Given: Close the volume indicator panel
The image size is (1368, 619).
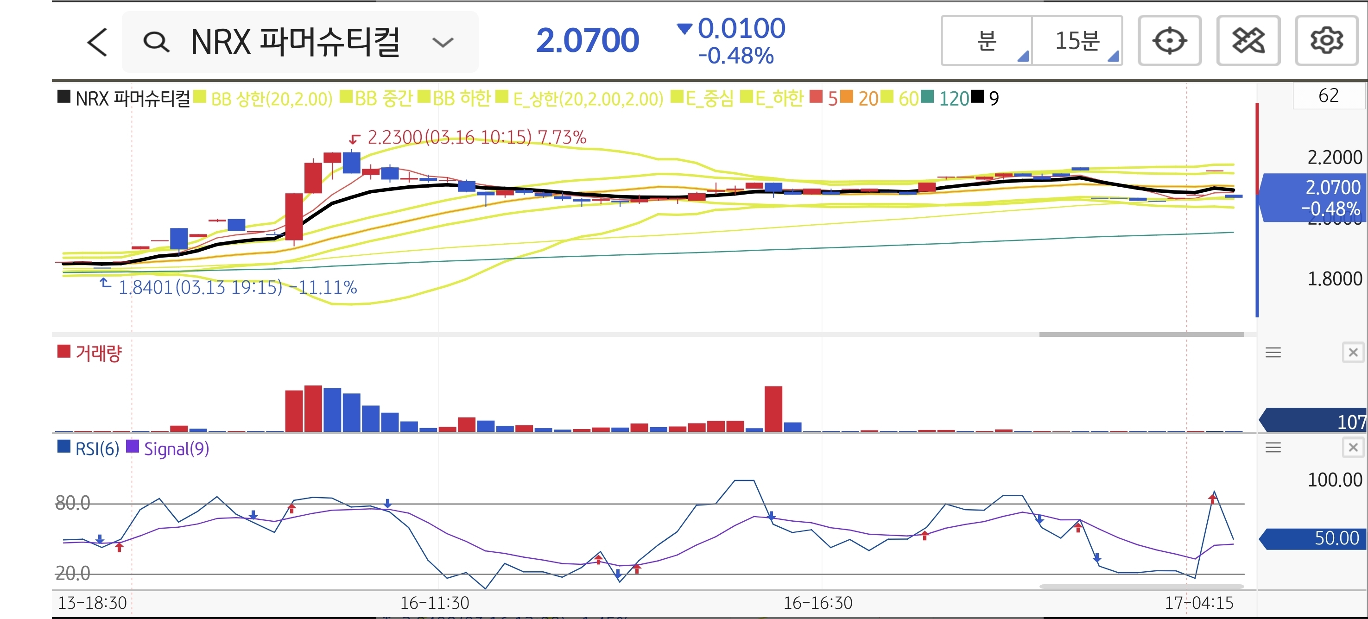Looking at the screenshot, I should [x=1353, y=353].
